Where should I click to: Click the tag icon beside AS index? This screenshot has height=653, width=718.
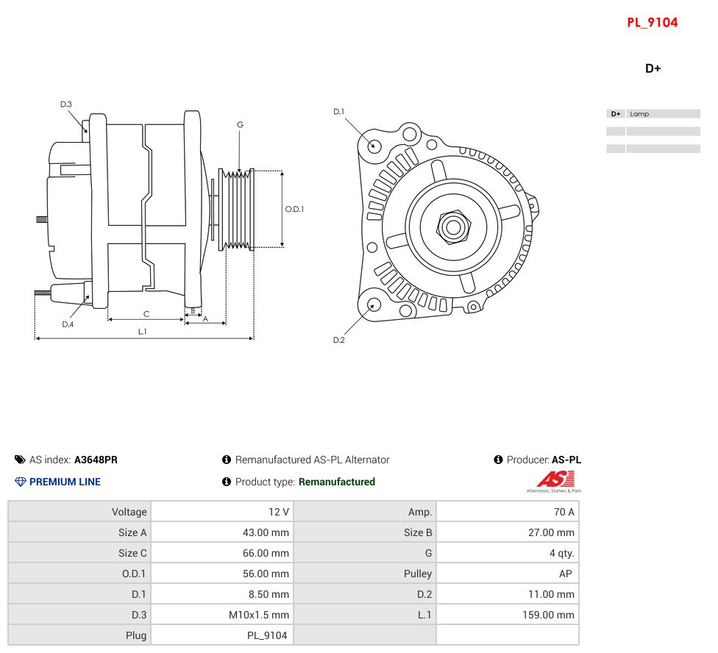point(20,460)
